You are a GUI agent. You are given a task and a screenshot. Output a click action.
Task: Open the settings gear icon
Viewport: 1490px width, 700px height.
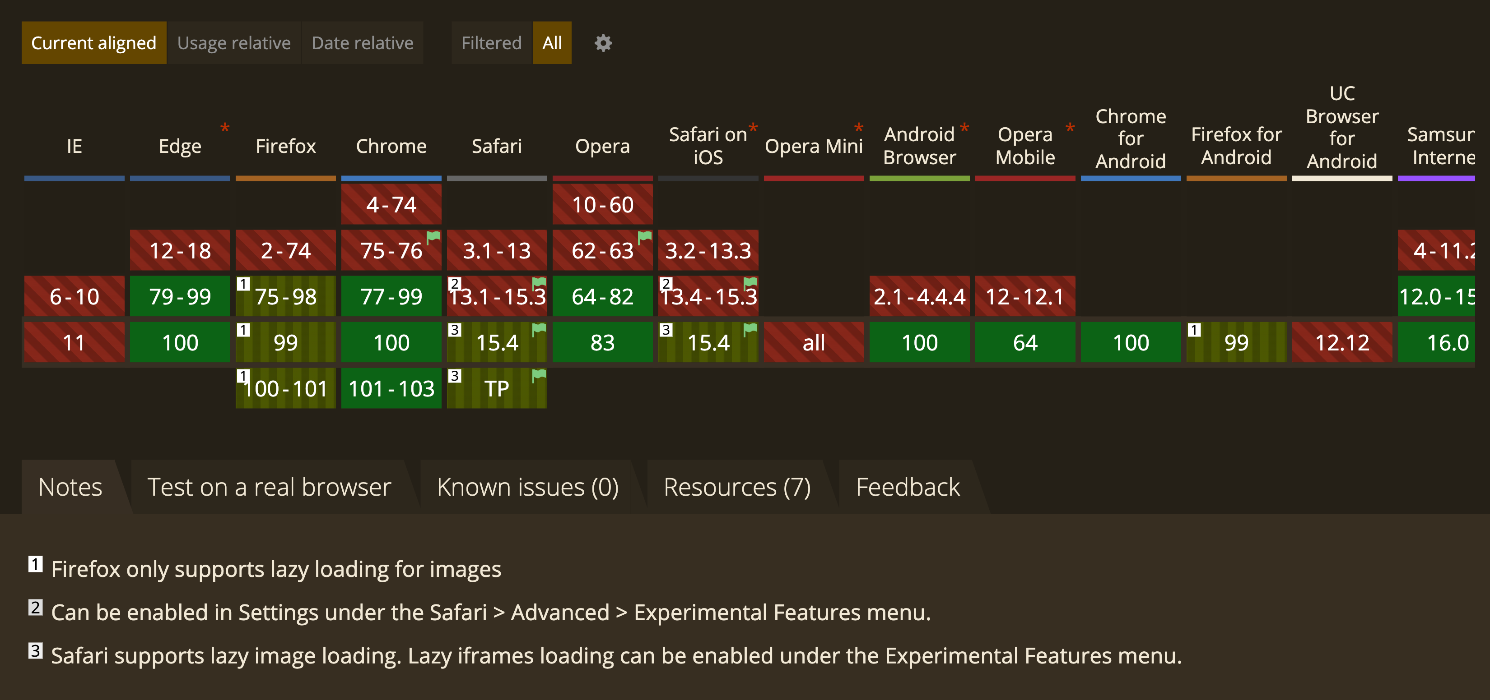click(603, 43)
